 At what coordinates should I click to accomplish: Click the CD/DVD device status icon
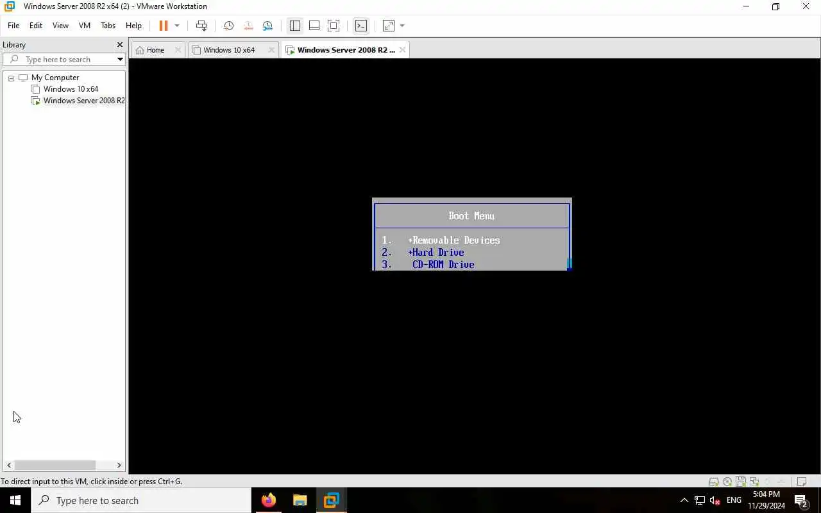727,482
